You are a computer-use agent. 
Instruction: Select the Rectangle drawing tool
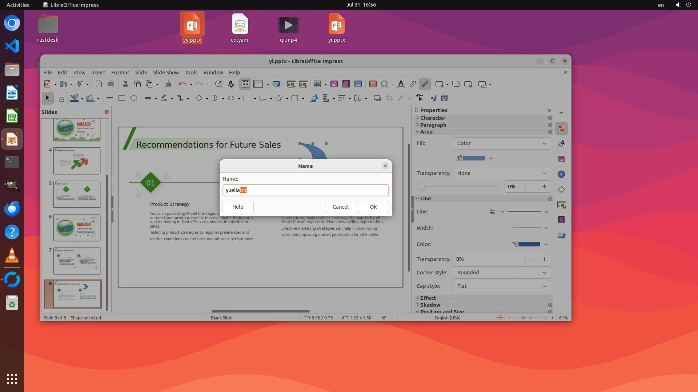tap(122, 98)
